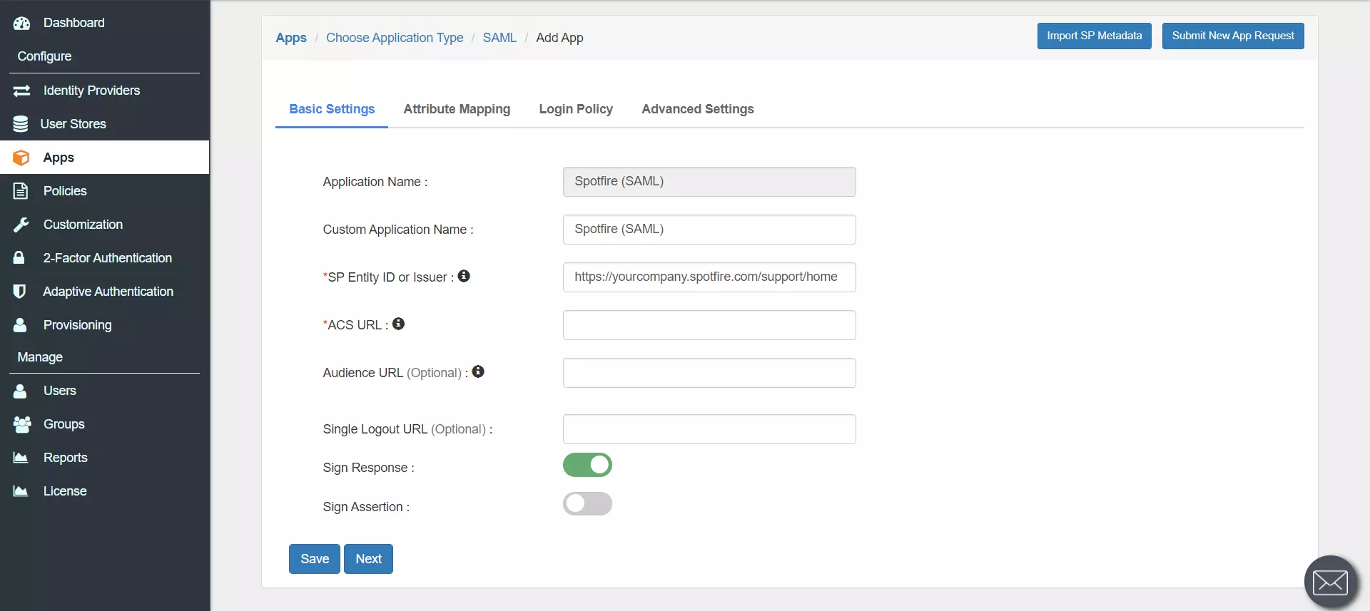Viewport: 1370px width, 611px height.
Task: Click info icon next to SP Entity ID
Action: (x=464, y=276)
